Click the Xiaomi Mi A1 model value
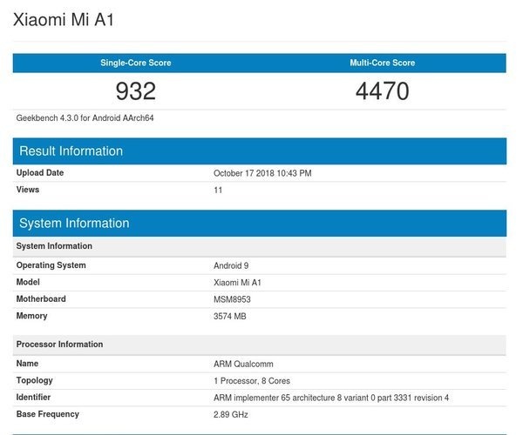This screenshot has height=435, width=523. coord(237,283)
